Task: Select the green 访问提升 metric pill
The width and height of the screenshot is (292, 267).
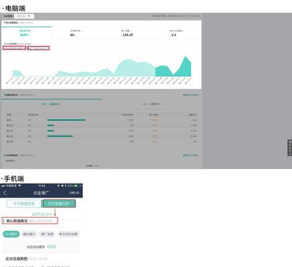Action: click(x=11, y=234)
